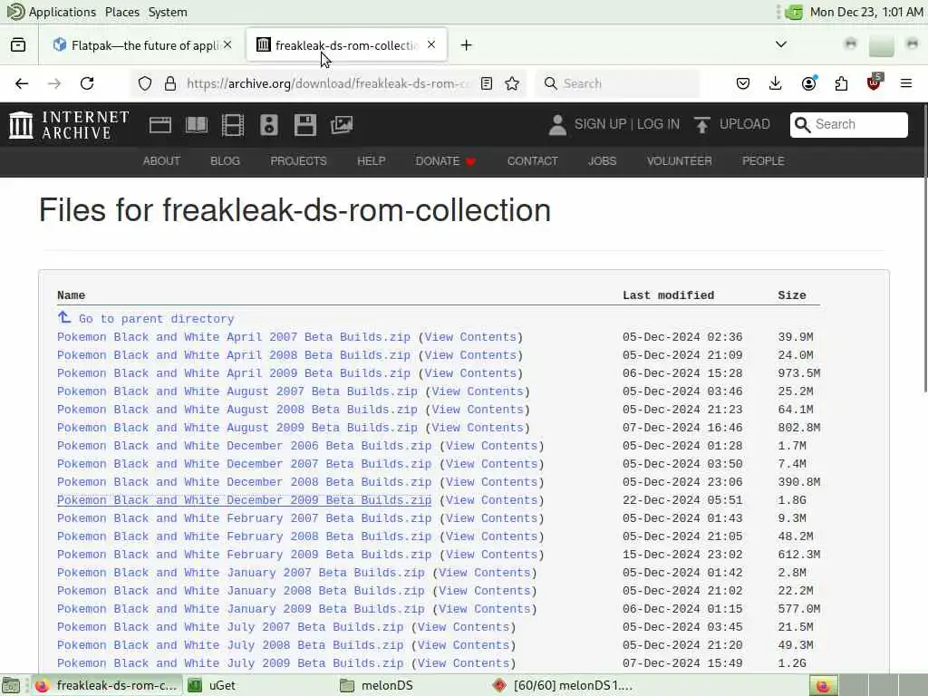Viewport: 928px width, 696px height.
Task: Reload the page with the refresh icon
Action: [x=87, y=83]
